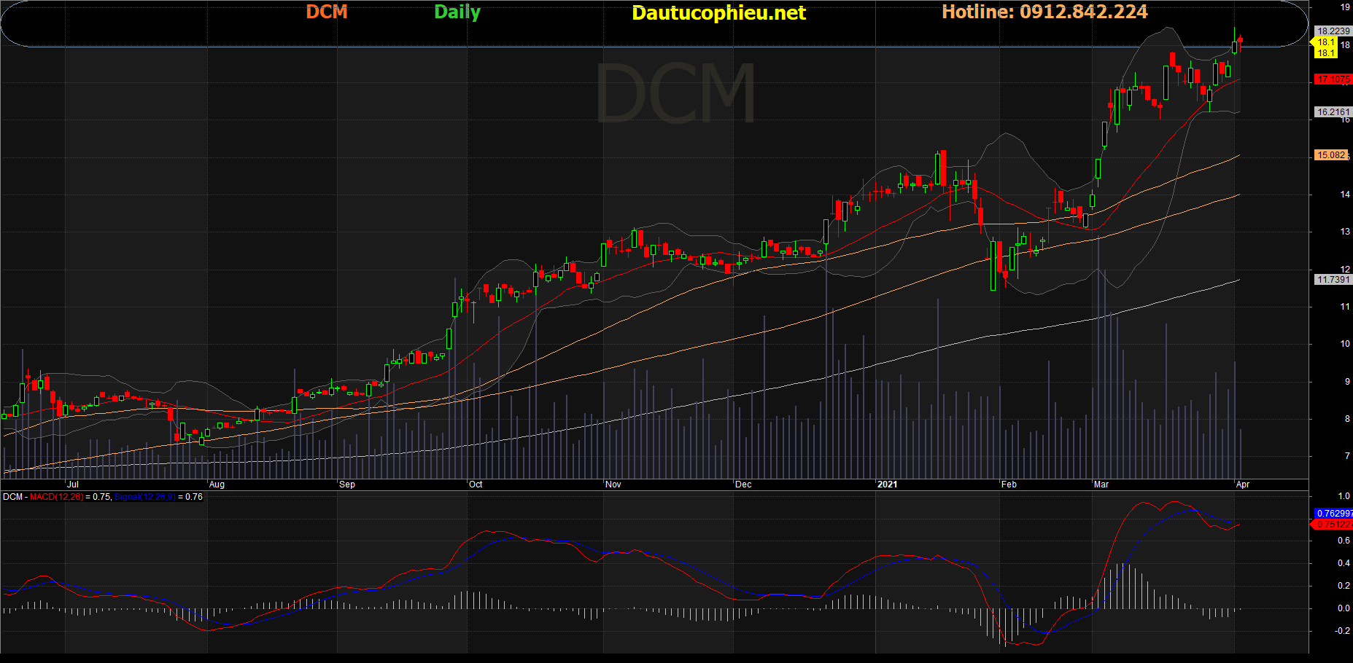Click the 0.2 MACD axis value
Screen dimensions: 1353x663
[1344, 586]
